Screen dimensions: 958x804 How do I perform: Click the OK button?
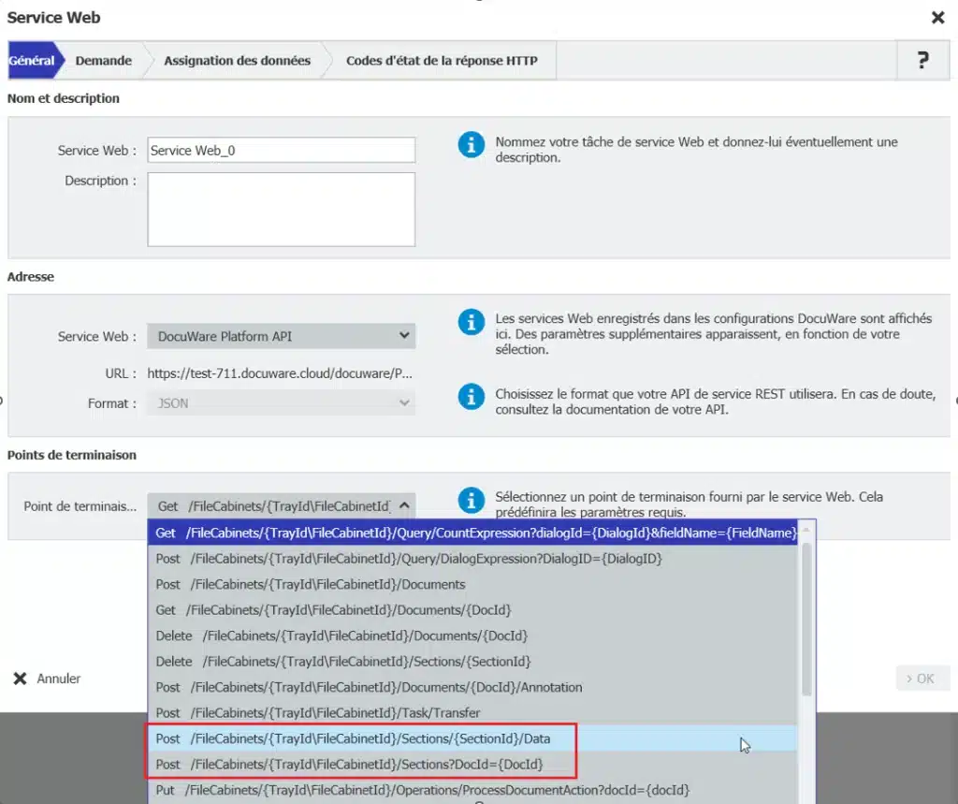click(x=922, y=679)
